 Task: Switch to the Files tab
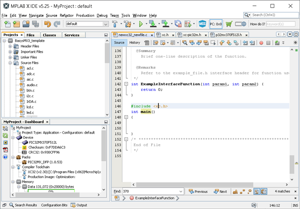pos(31,35)
